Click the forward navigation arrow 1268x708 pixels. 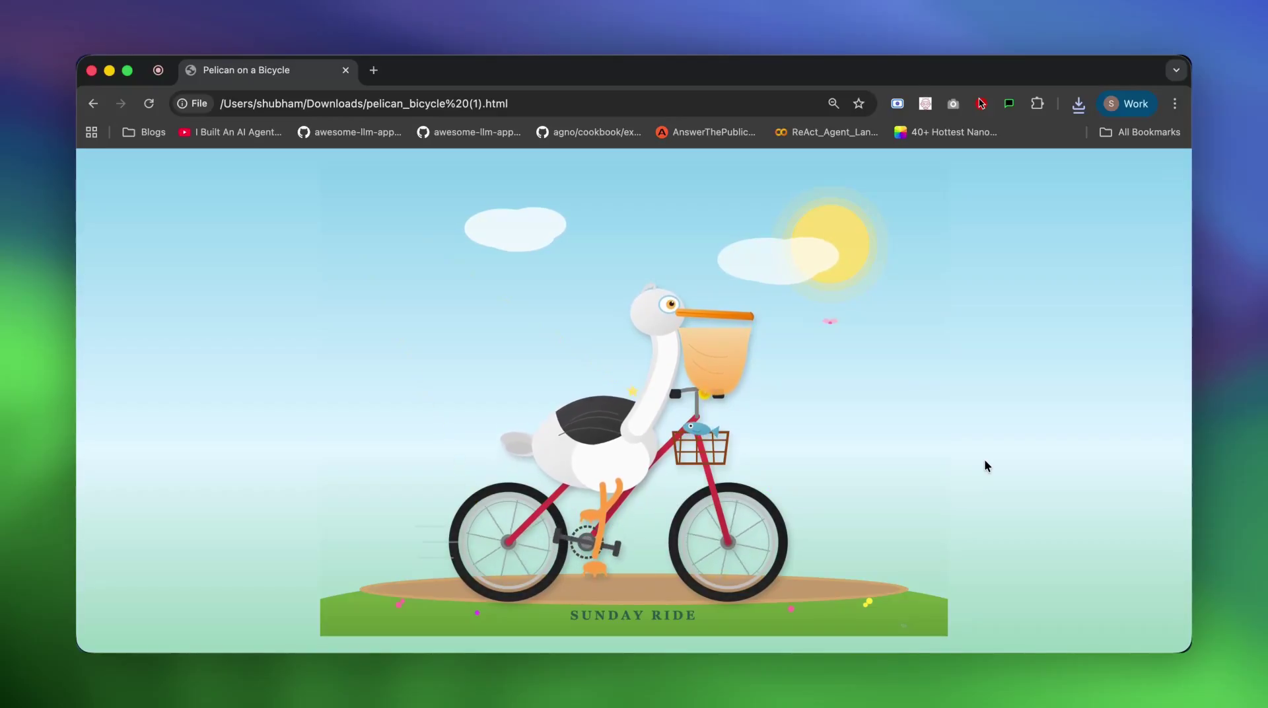click(x=121, y=104)
